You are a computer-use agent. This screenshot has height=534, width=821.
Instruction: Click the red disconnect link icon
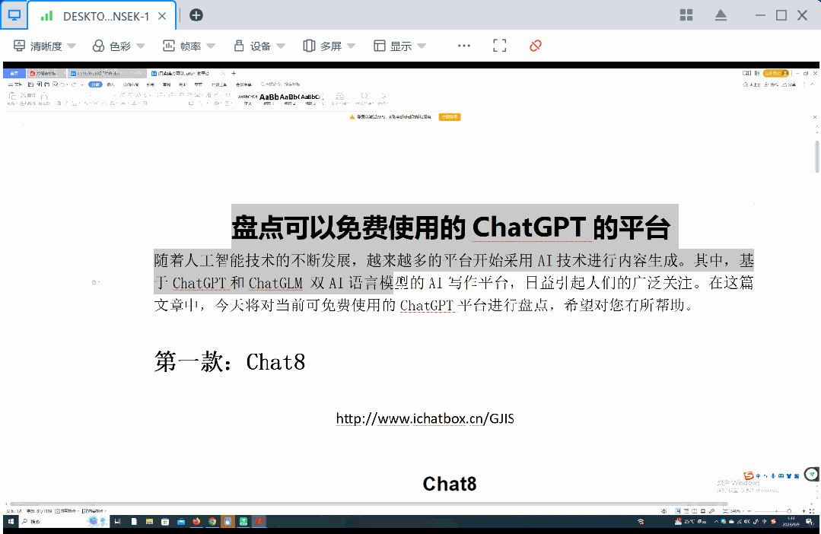click(x=535, y=46)
